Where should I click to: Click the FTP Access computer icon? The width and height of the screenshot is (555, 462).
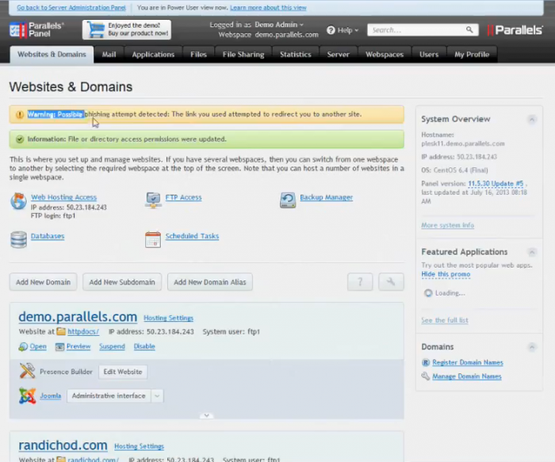tap(153, 200)
